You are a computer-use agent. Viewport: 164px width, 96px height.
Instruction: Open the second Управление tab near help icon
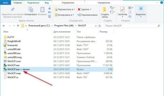[104, 3]
